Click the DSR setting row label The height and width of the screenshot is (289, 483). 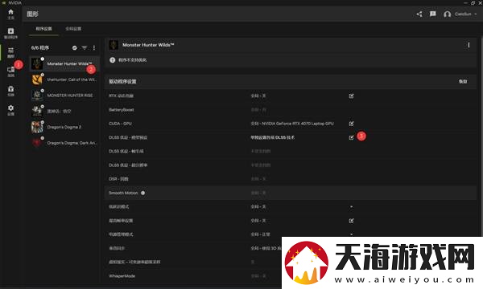point(118,179)
